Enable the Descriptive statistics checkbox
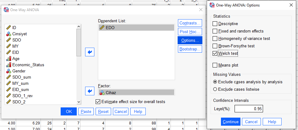The height and width of the screenshot is (130, 298). pyautogui.click(x=215, y=24)
